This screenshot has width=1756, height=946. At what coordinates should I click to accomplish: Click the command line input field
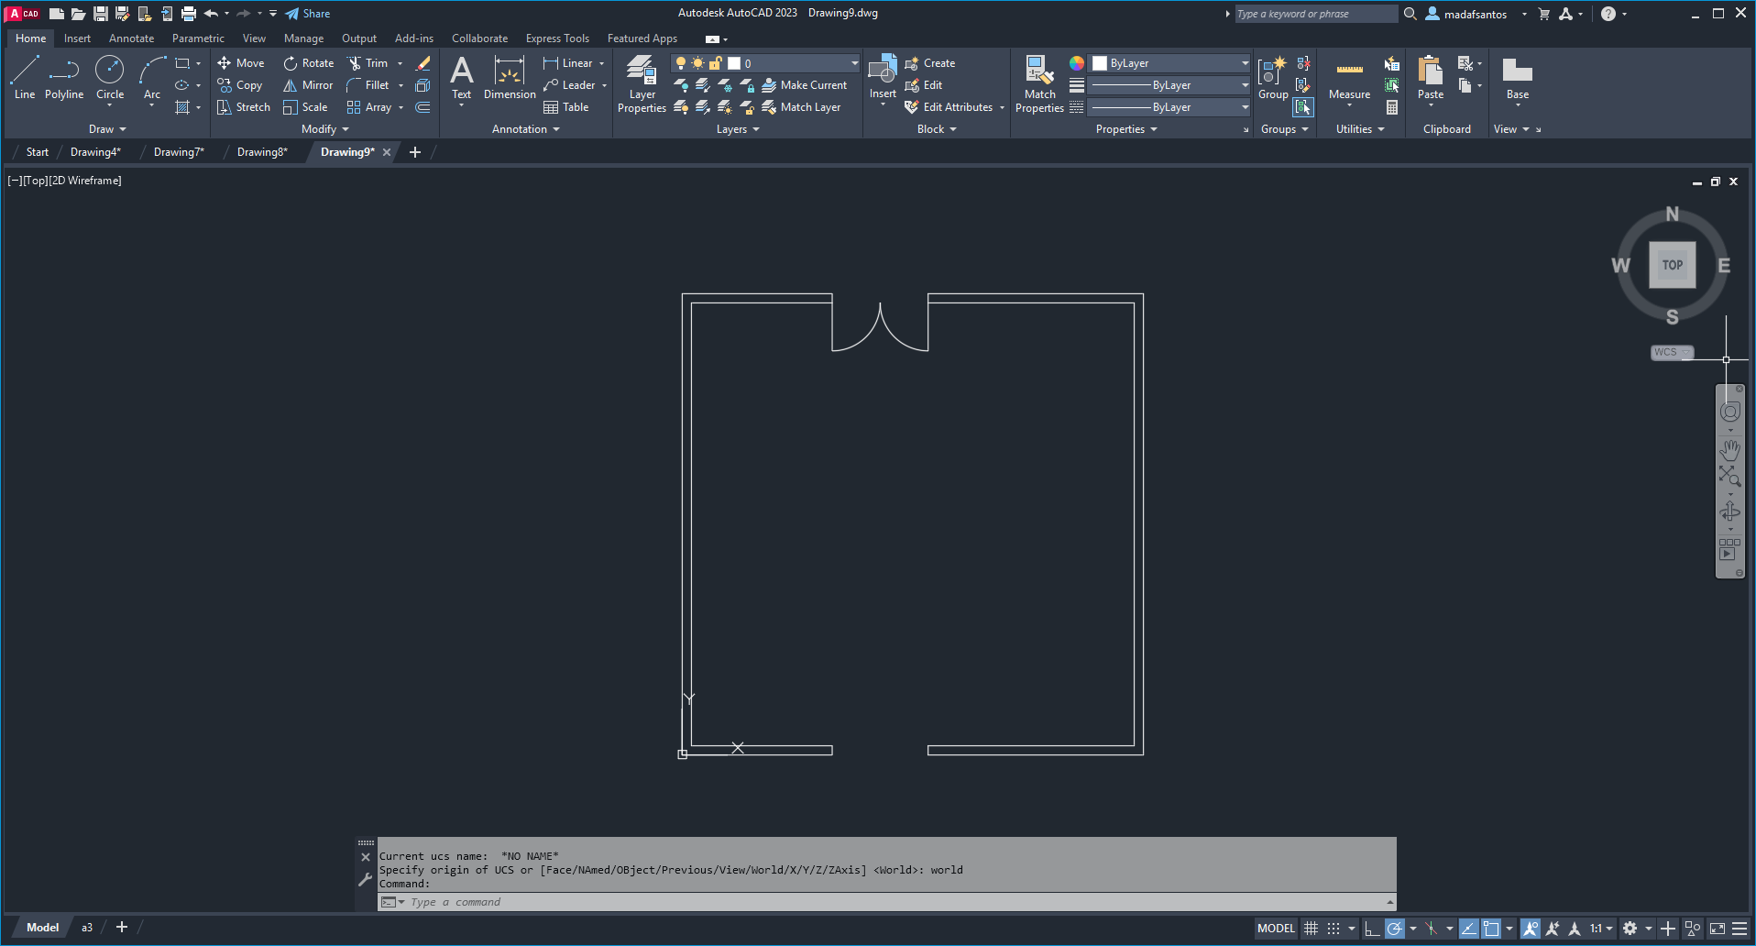880,902
